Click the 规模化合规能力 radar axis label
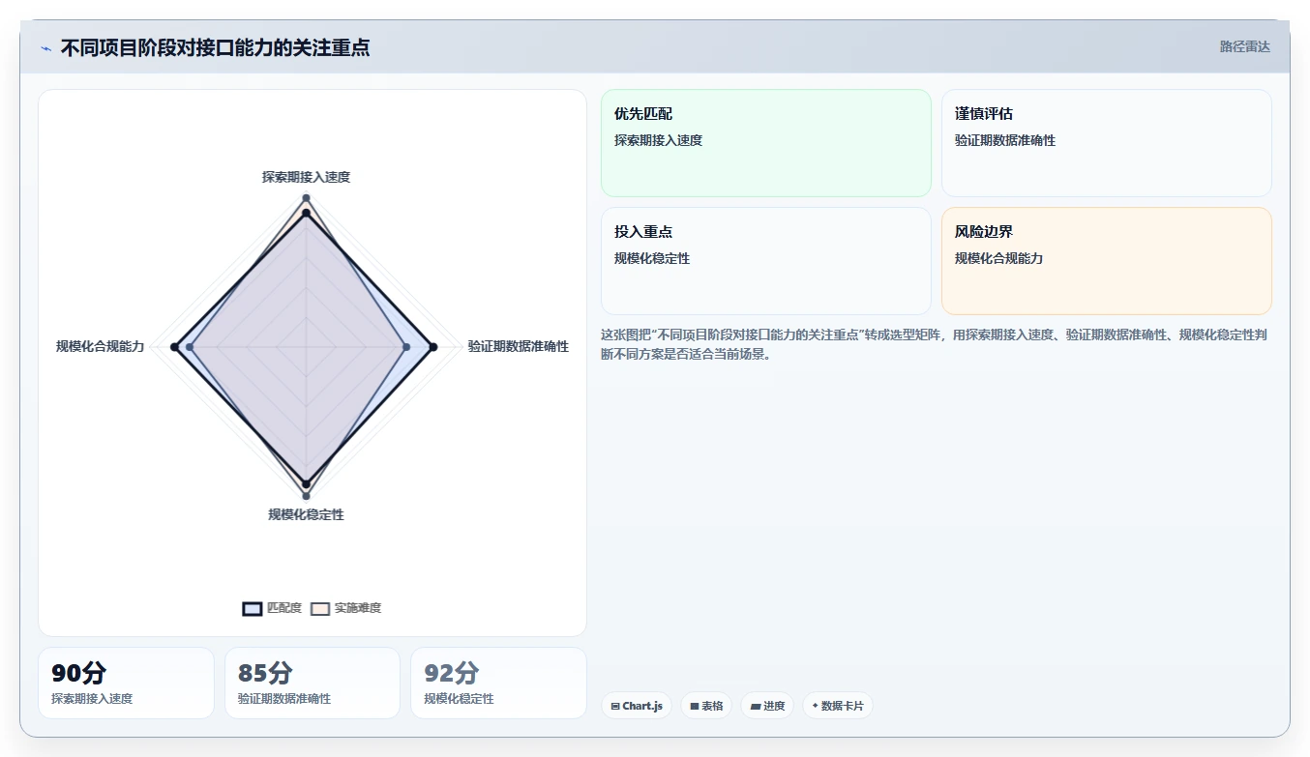Viewport: 1310px width, 757px height. coord(100,346)
